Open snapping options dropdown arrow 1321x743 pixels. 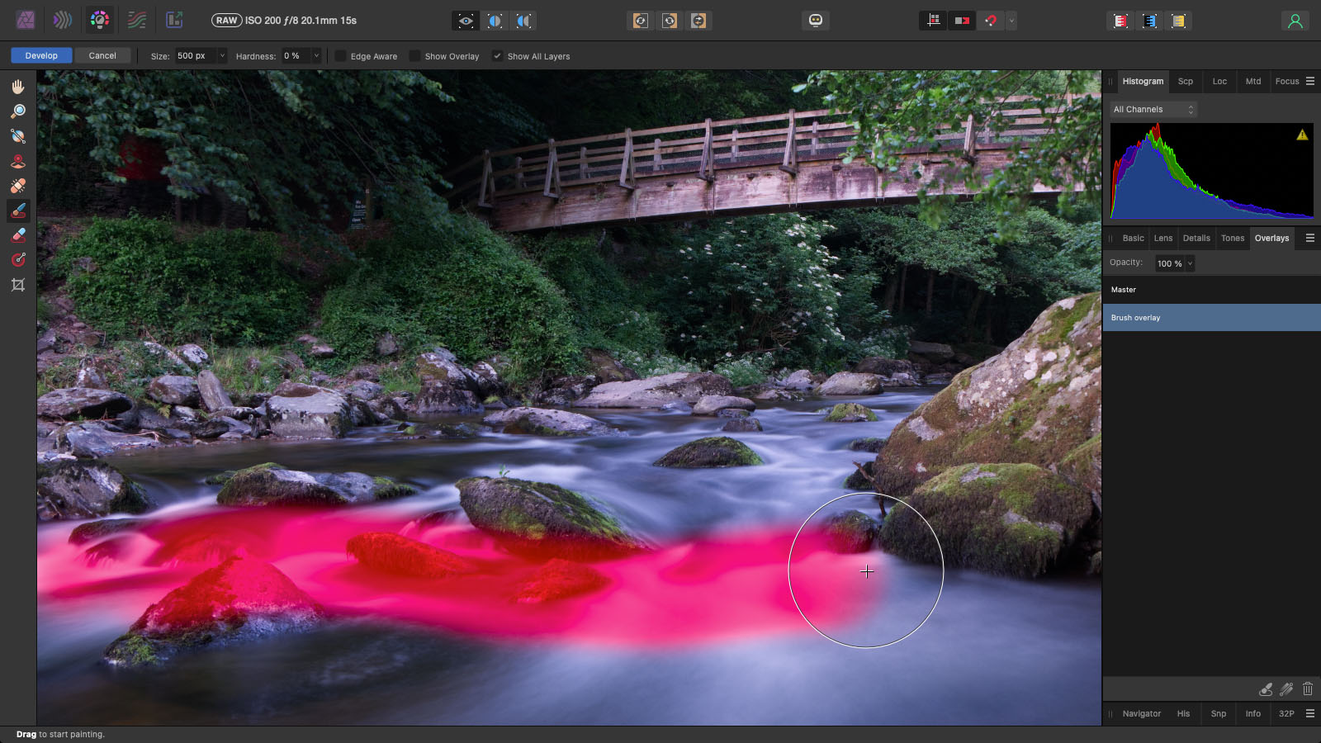pyautogui.click(x=1011, y=21)
